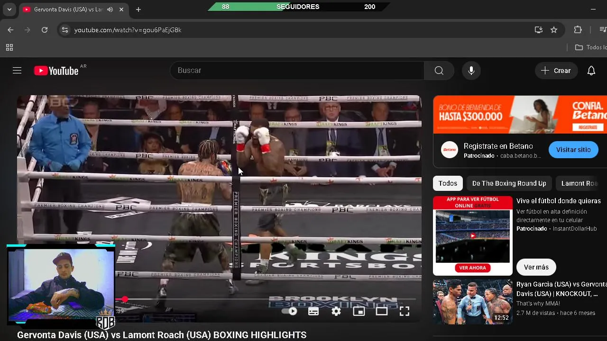Viewport: 607px width, 341px height.
Task: Install app icon in address bar
Action: (538, 30)
